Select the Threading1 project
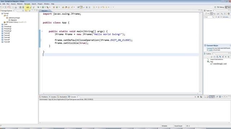 tap(6, 27)
